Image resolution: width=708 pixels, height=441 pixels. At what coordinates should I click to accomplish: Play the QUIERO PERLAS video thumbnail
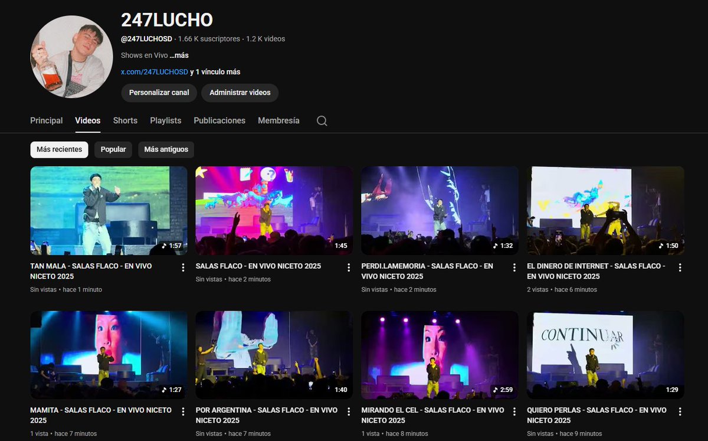click(606, 355)
